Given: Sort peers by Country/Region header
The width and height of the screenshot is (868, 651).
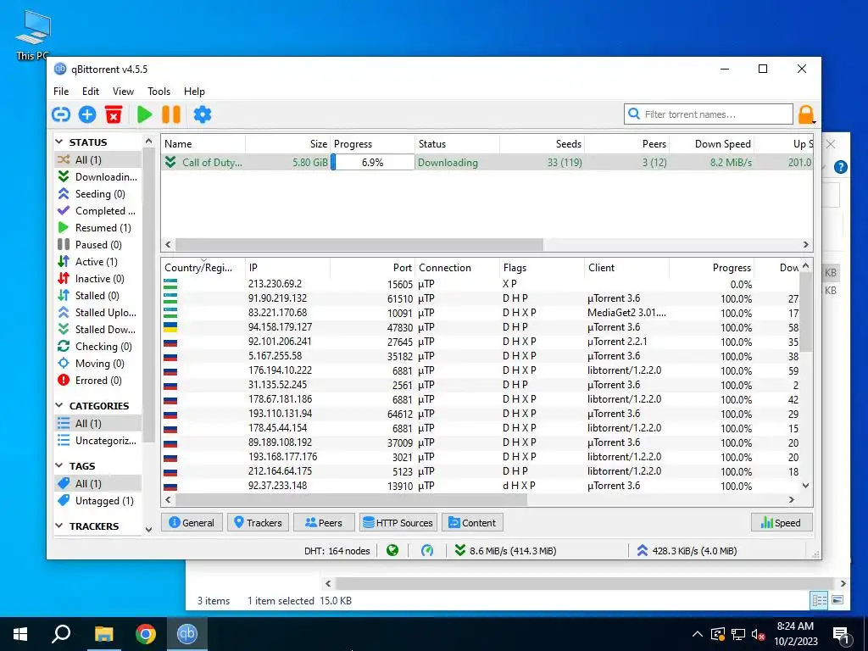Looking at the screenshot, I should (x=203, y=267).
